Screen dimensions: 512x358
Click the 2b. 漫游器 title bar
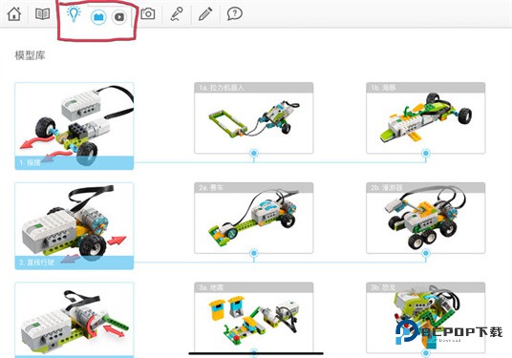(426, 187)
